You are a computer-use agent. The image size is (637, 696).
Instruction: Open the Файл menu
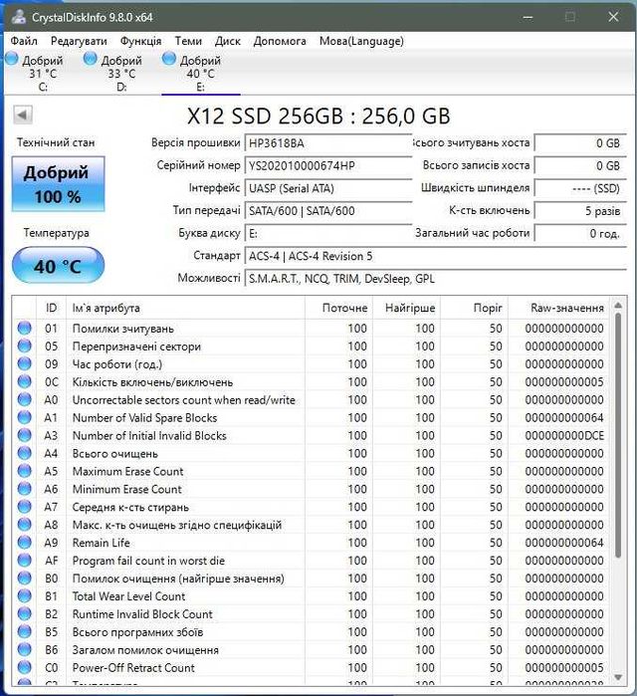[24, 41]
